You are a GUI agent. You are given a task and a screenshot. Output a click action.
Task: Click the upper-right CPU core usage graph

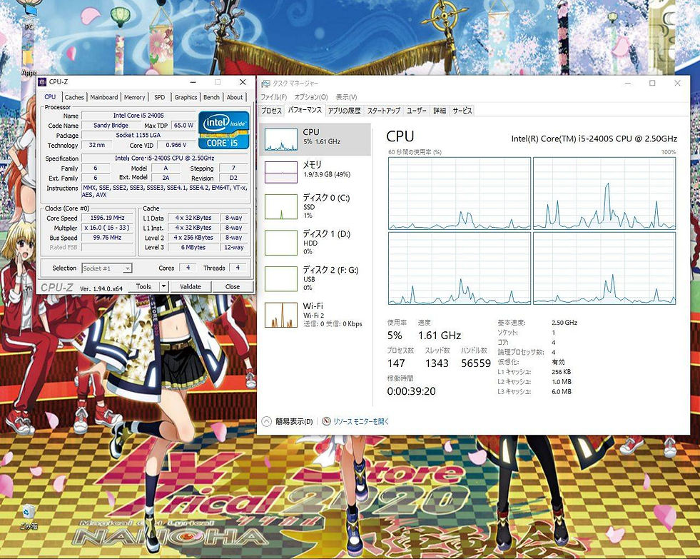coord(604,193)
